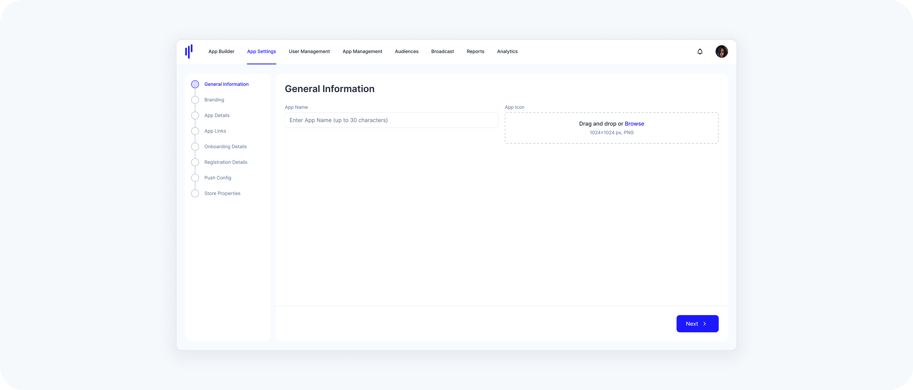Image resolution: width=913 pixels, height=390 pixels.
Task: Switch to the Analytics tab
Action: pyautogui.click(x=507, y=51)
